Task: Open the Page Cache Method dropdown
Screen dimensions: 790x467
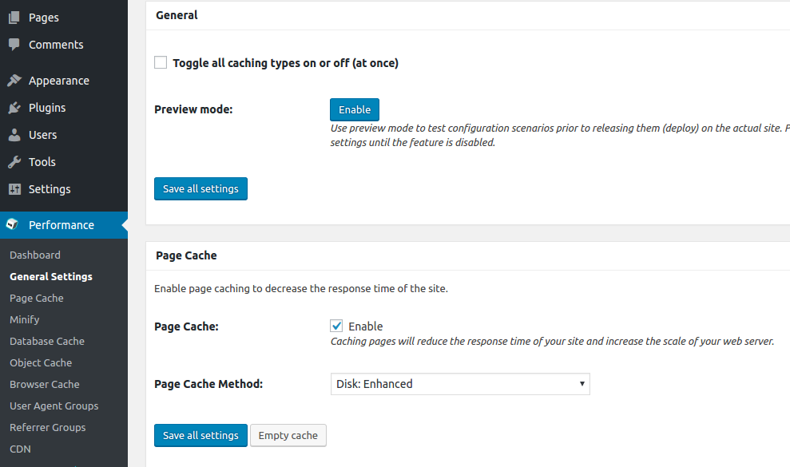Action: pyautogui.click(x=460, y=384)
